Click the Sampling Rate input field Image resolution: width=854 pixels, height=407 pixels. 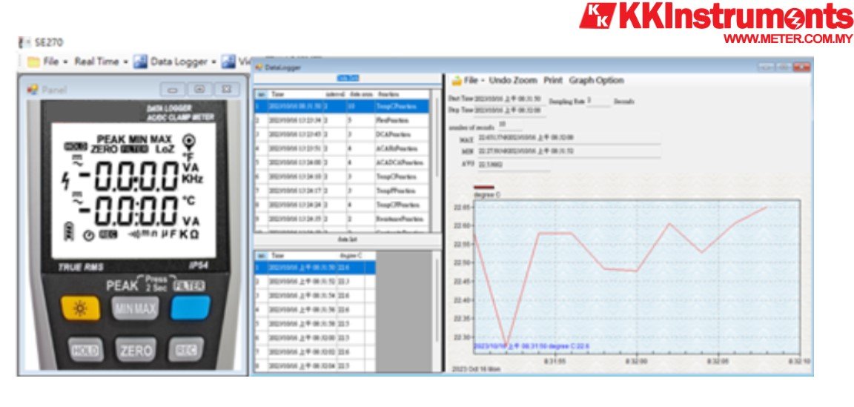pos(598,101)
